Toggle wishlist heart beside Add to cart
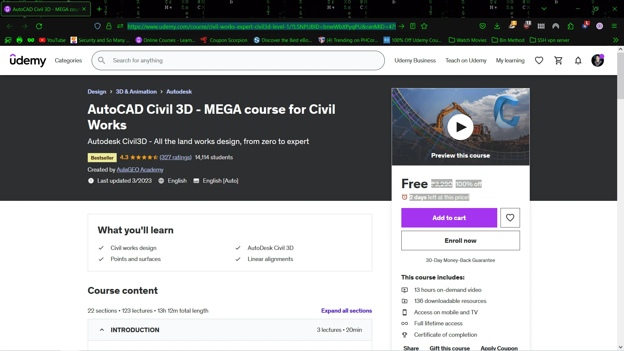Viewport: 624px width, 351px height. pyautogui.click(x=510, y=218)
